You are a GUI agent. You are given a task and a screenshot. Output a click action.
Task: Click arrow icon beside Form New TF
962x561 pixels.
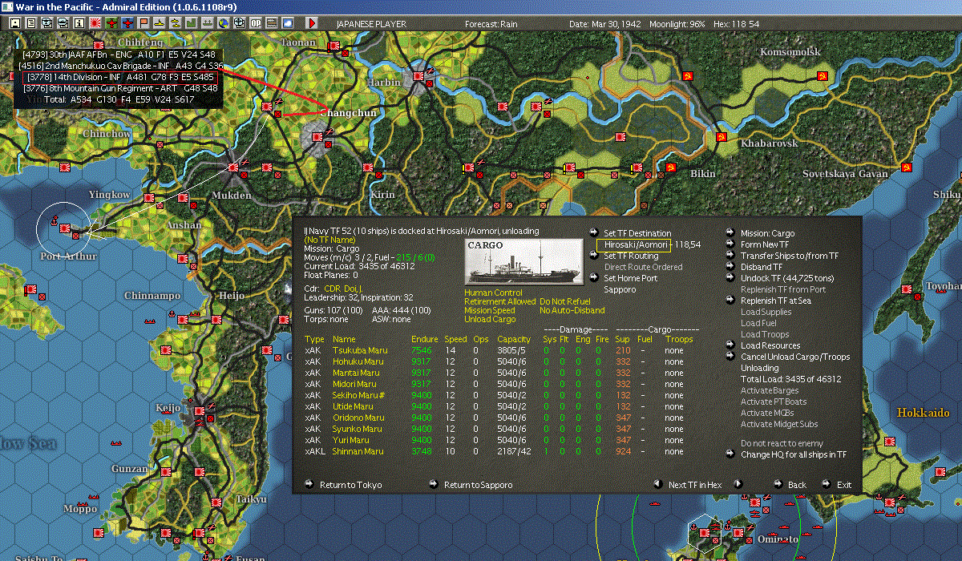tap(730, 244)
